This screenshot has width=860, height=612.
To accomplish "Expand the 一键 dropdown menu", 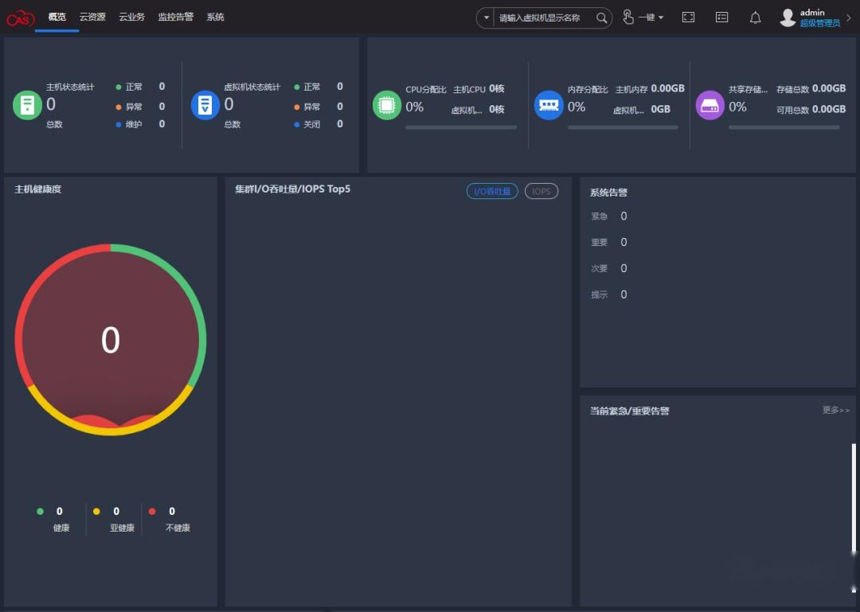I will click(651, 18).
